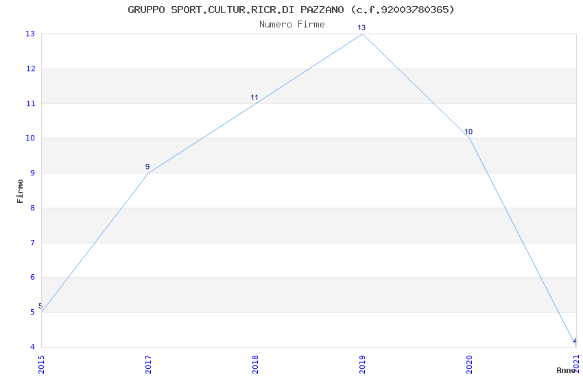Click the x-axis year label 2015
Viewport: 583px width, 377px height.
(x=41, y=365)
